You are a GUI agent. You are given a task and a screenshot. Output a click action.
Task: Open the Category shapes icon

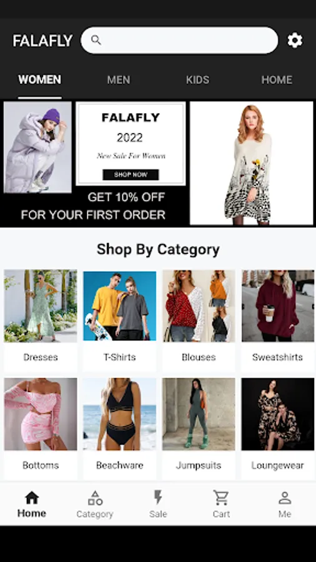pyautogui.click(x=95, y=498)
